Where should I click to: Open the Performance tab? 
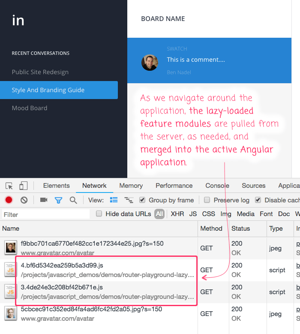pos(174,186)
